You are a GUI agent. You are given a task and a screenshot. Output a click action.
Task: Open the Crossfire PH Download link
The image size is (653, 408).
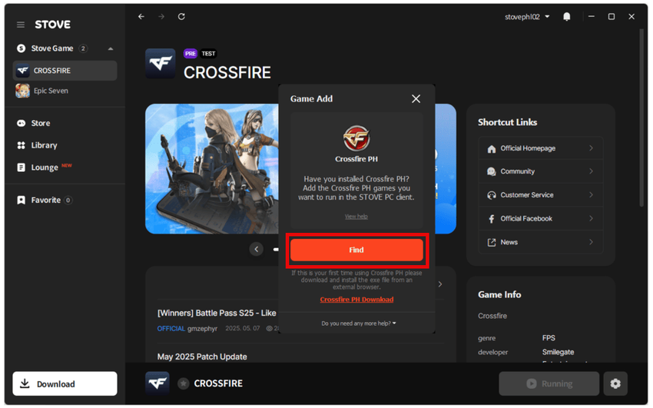point(356,300)
